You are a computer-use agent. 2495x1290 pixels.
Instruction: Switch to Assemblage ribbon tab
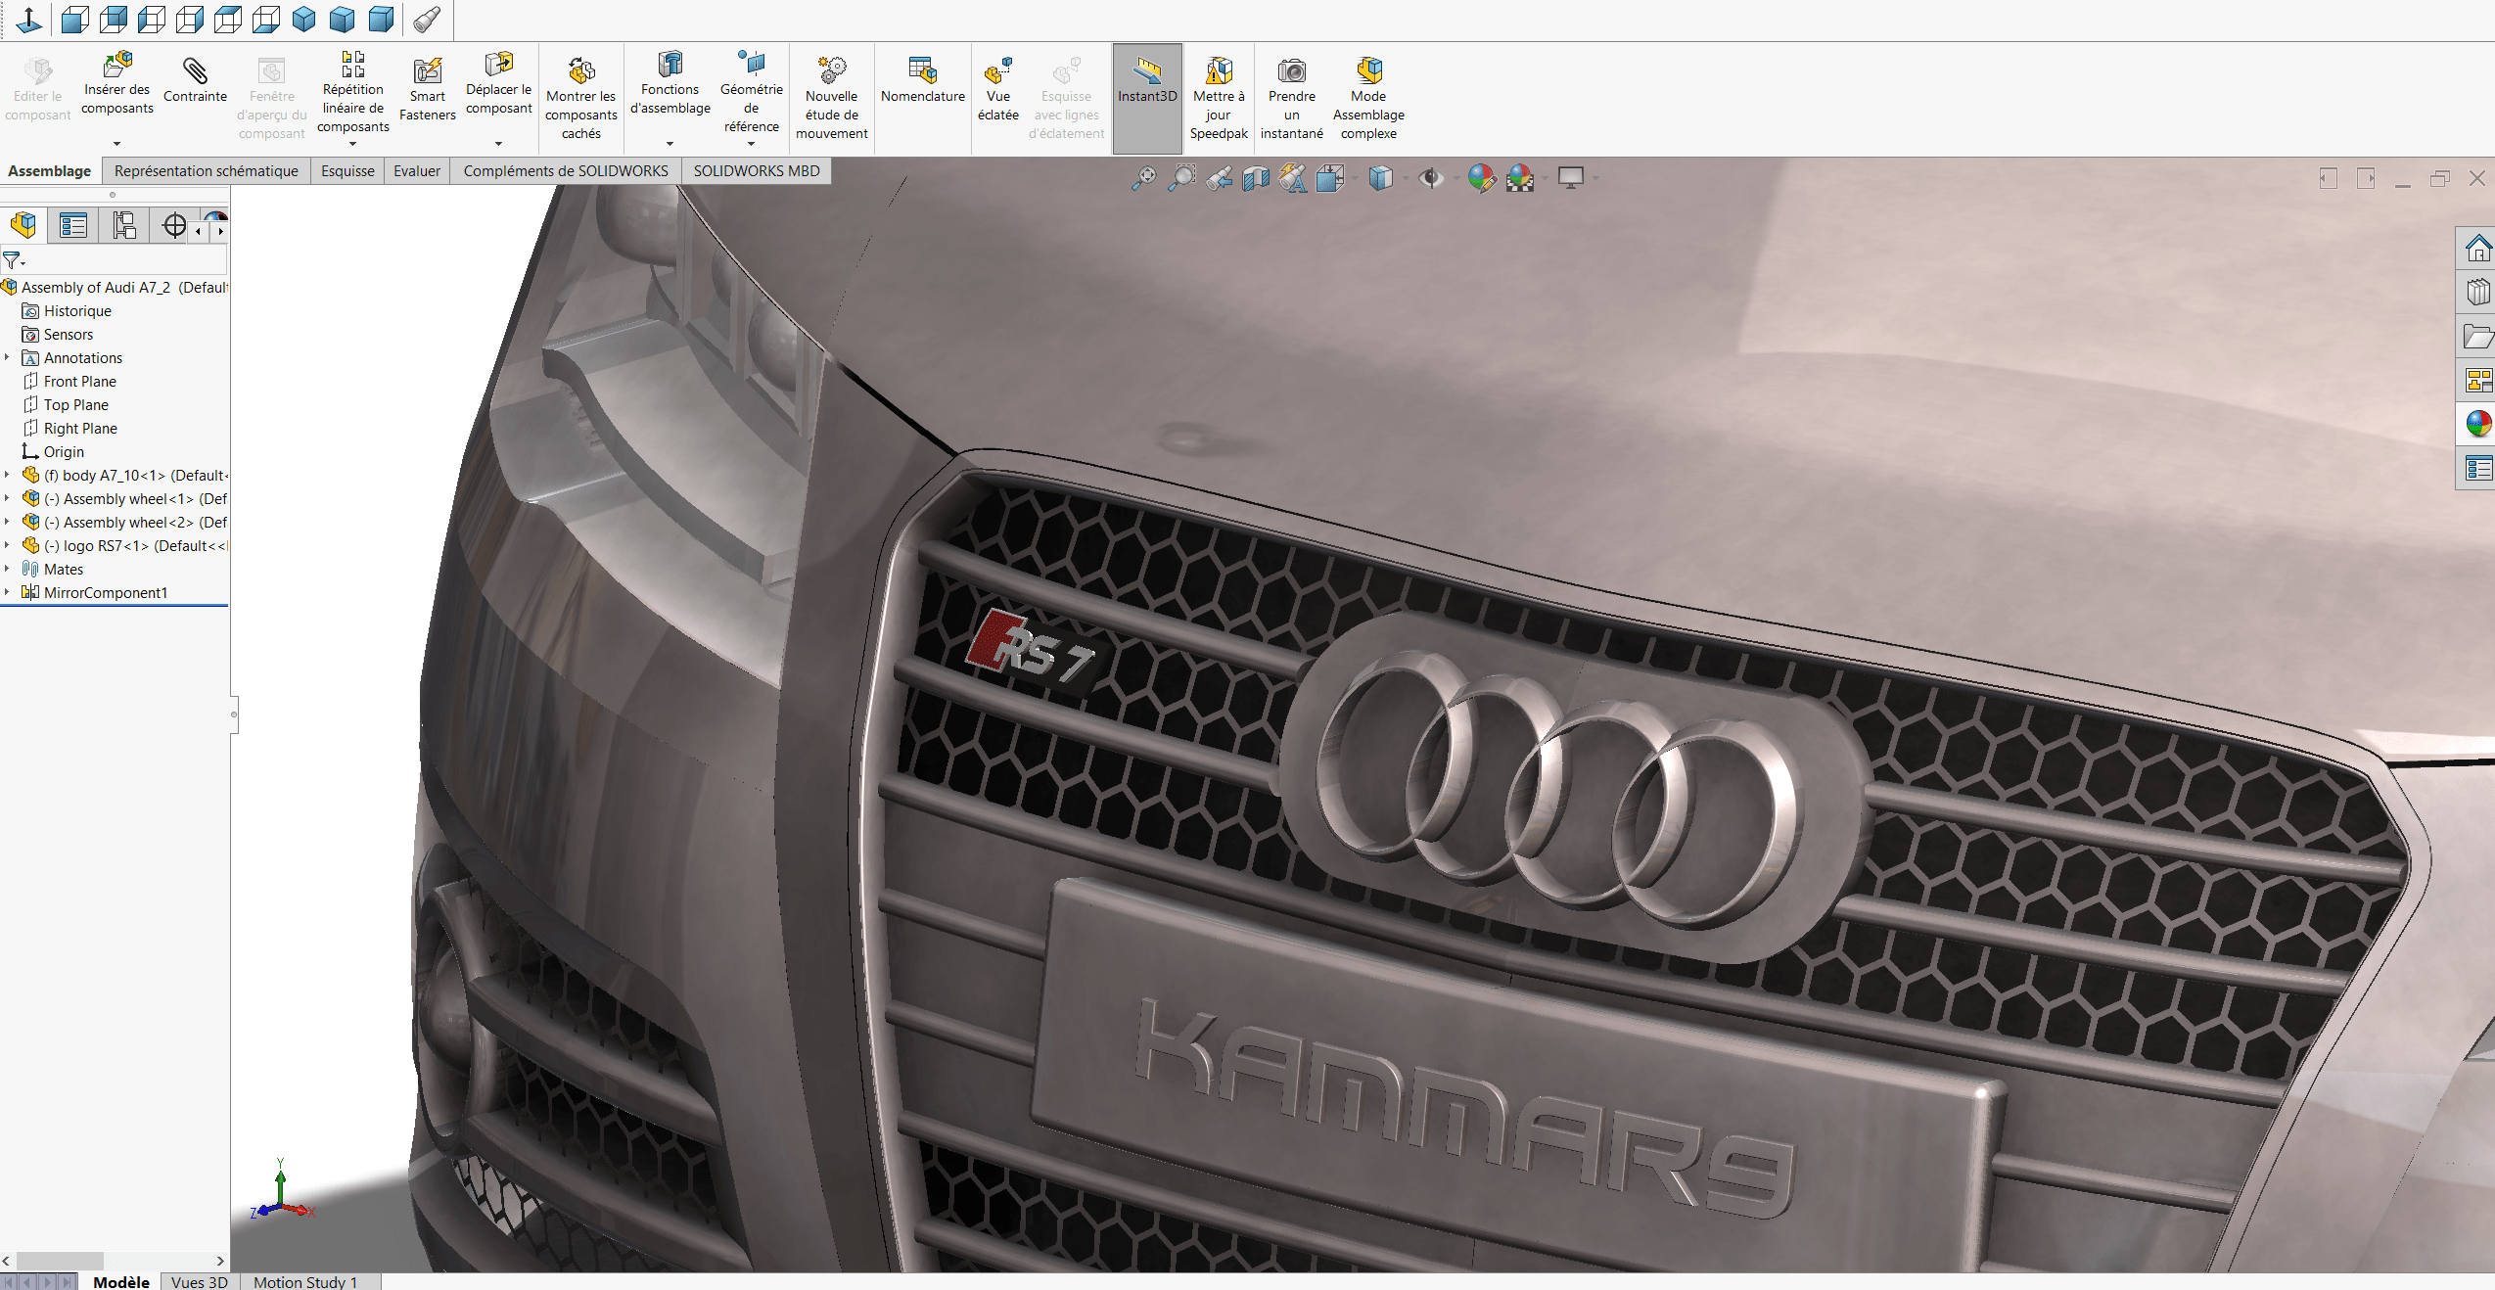[49, 171]
